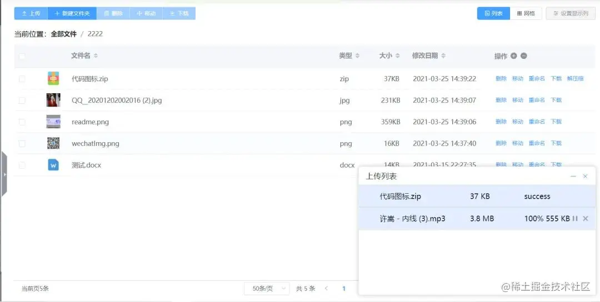This screenshot has width=600, height=302.
Task: Open the wechatImg.png QR thumbnail
Action: coord(53,143)
